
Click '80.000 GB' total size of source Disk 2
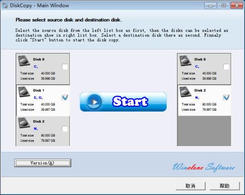(48, 135)
